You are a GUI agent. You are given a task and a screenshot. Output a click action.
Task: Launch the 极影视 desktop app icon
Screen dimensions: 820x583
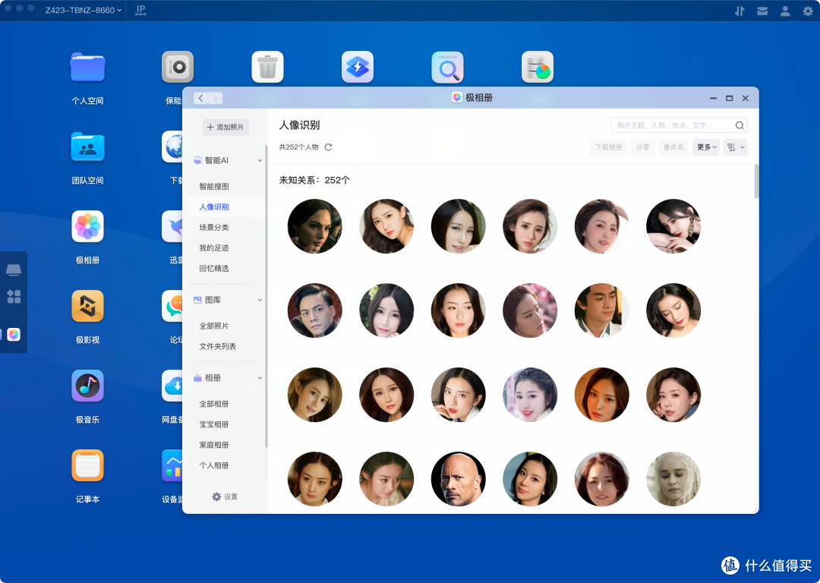[x=87, y=306]
